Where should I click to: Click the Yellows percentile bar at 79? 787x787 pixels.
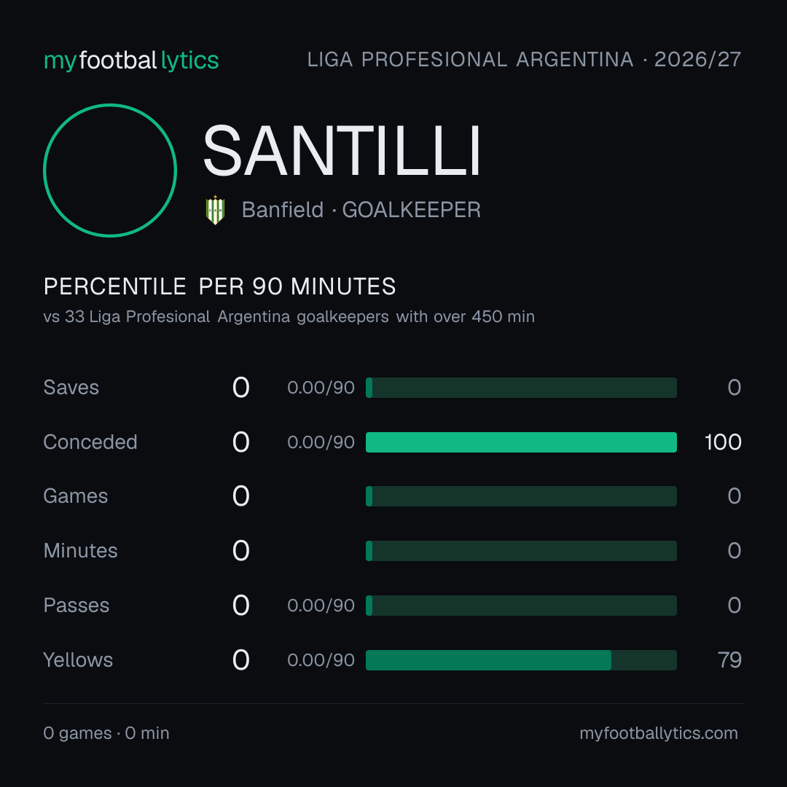click(521, 660)
